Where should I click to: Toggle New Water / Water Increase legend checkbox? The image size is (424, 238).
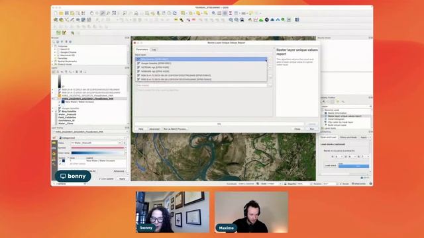pyautogui.click(x=60, y=102)
